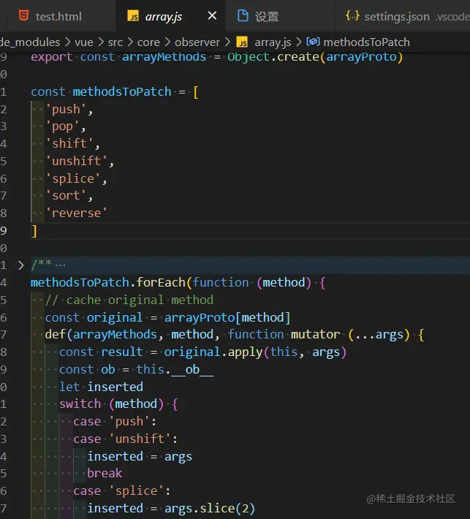Click the chevron between core and observer

pos(167,42)
